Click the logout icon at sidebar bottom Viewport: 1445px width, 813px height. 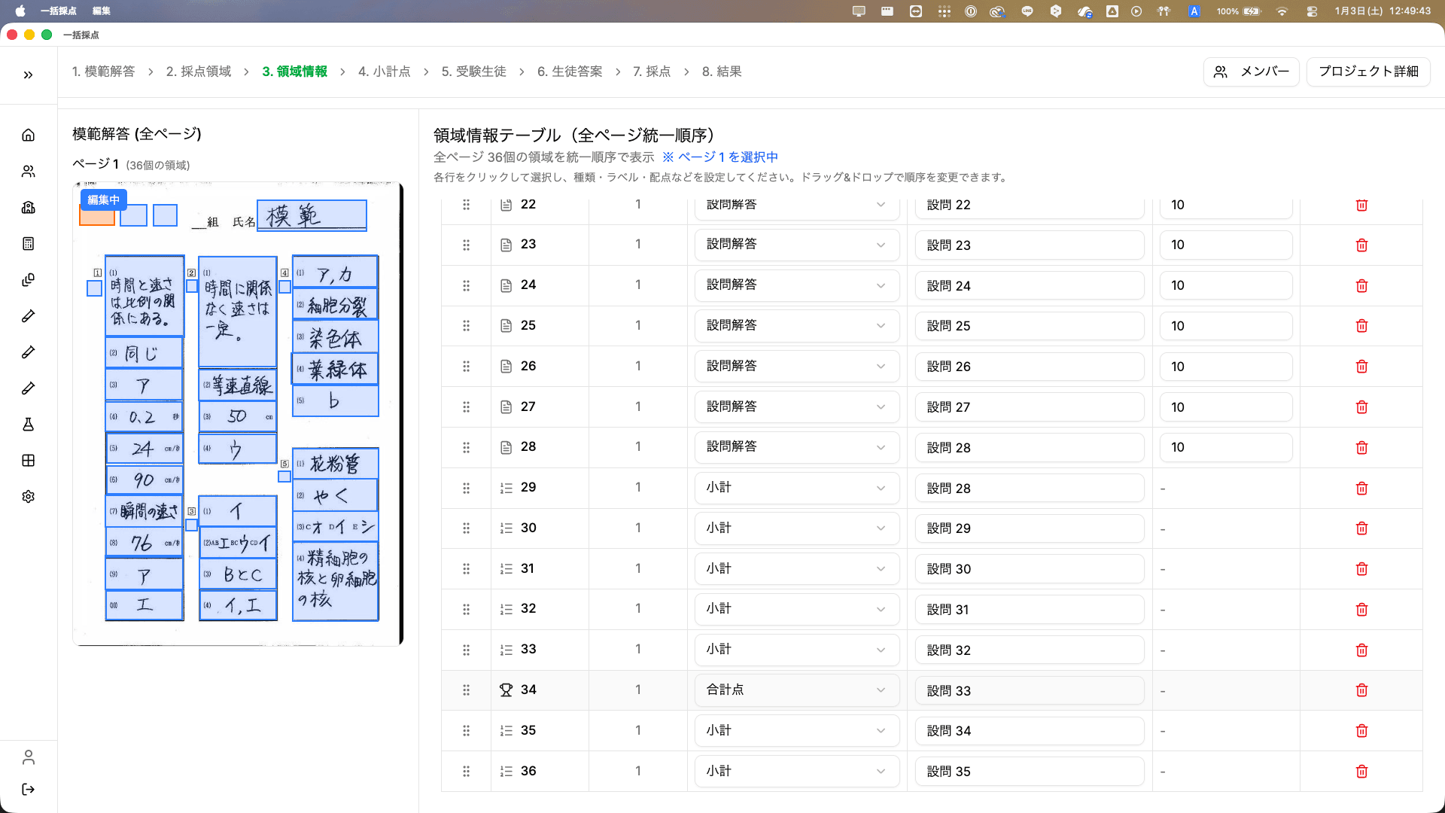pyautogui.click(x=28, y=789)
